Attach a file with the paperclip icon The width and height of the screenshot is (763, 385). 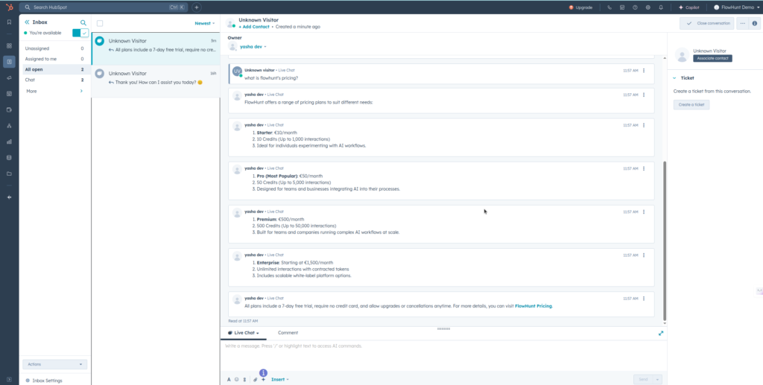tap(255, 380)
